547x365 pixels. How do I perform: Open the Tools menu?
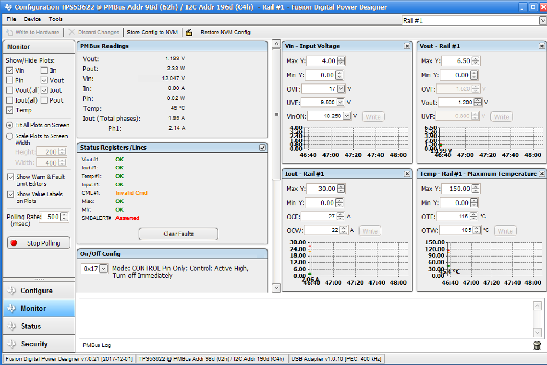point(56,19)
